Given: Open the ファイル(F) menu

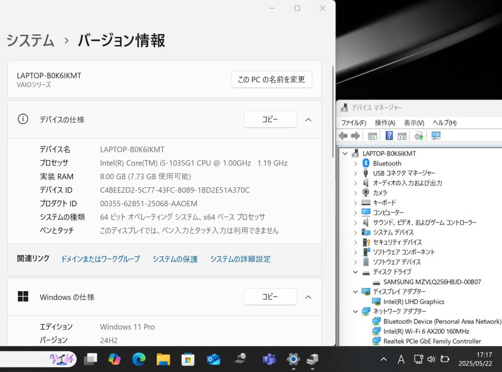Looking at the screenshot, I should tap(353, 123).
